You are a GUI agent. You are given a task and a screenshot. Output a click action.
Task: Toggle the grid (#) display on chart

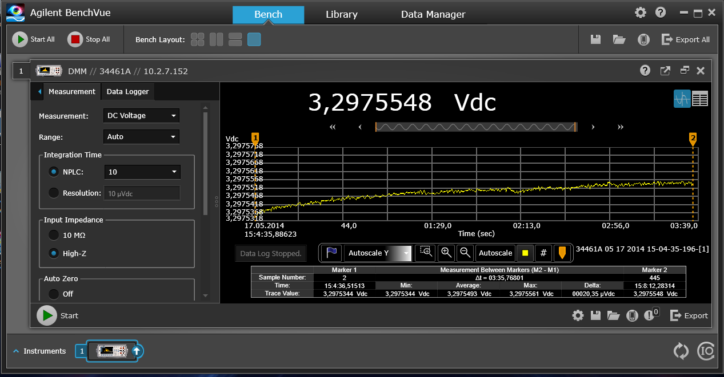click(543, 253)
